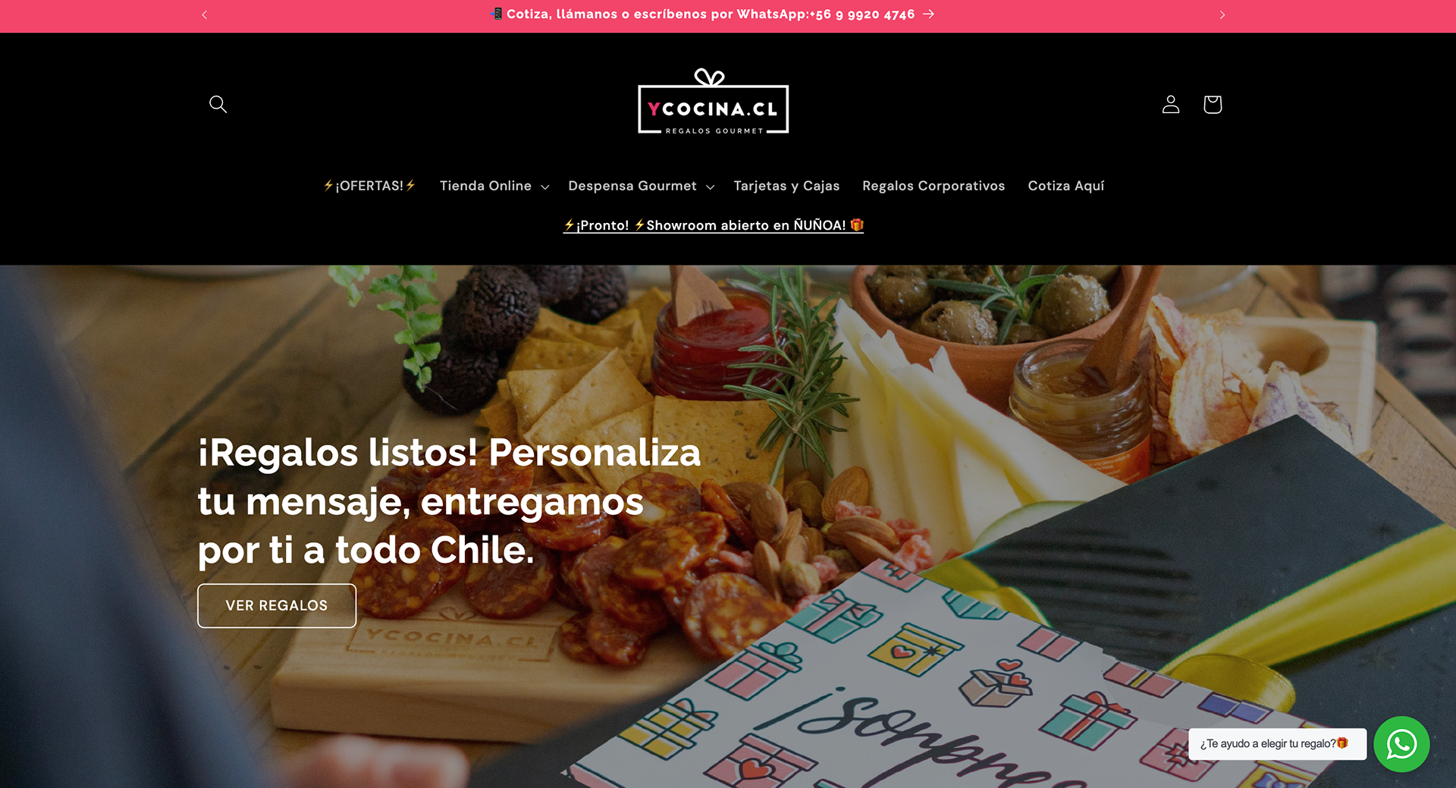The height and width of the screenshot is (788, 1456).
Task: Expand the Despensa Gourmet dropdown chevron
Action: coord(710,187)
